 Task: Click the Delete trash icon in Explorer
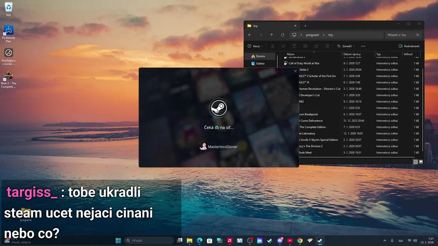(327, 46)
